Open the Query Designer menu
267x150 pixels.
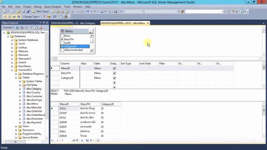point(53,7)
